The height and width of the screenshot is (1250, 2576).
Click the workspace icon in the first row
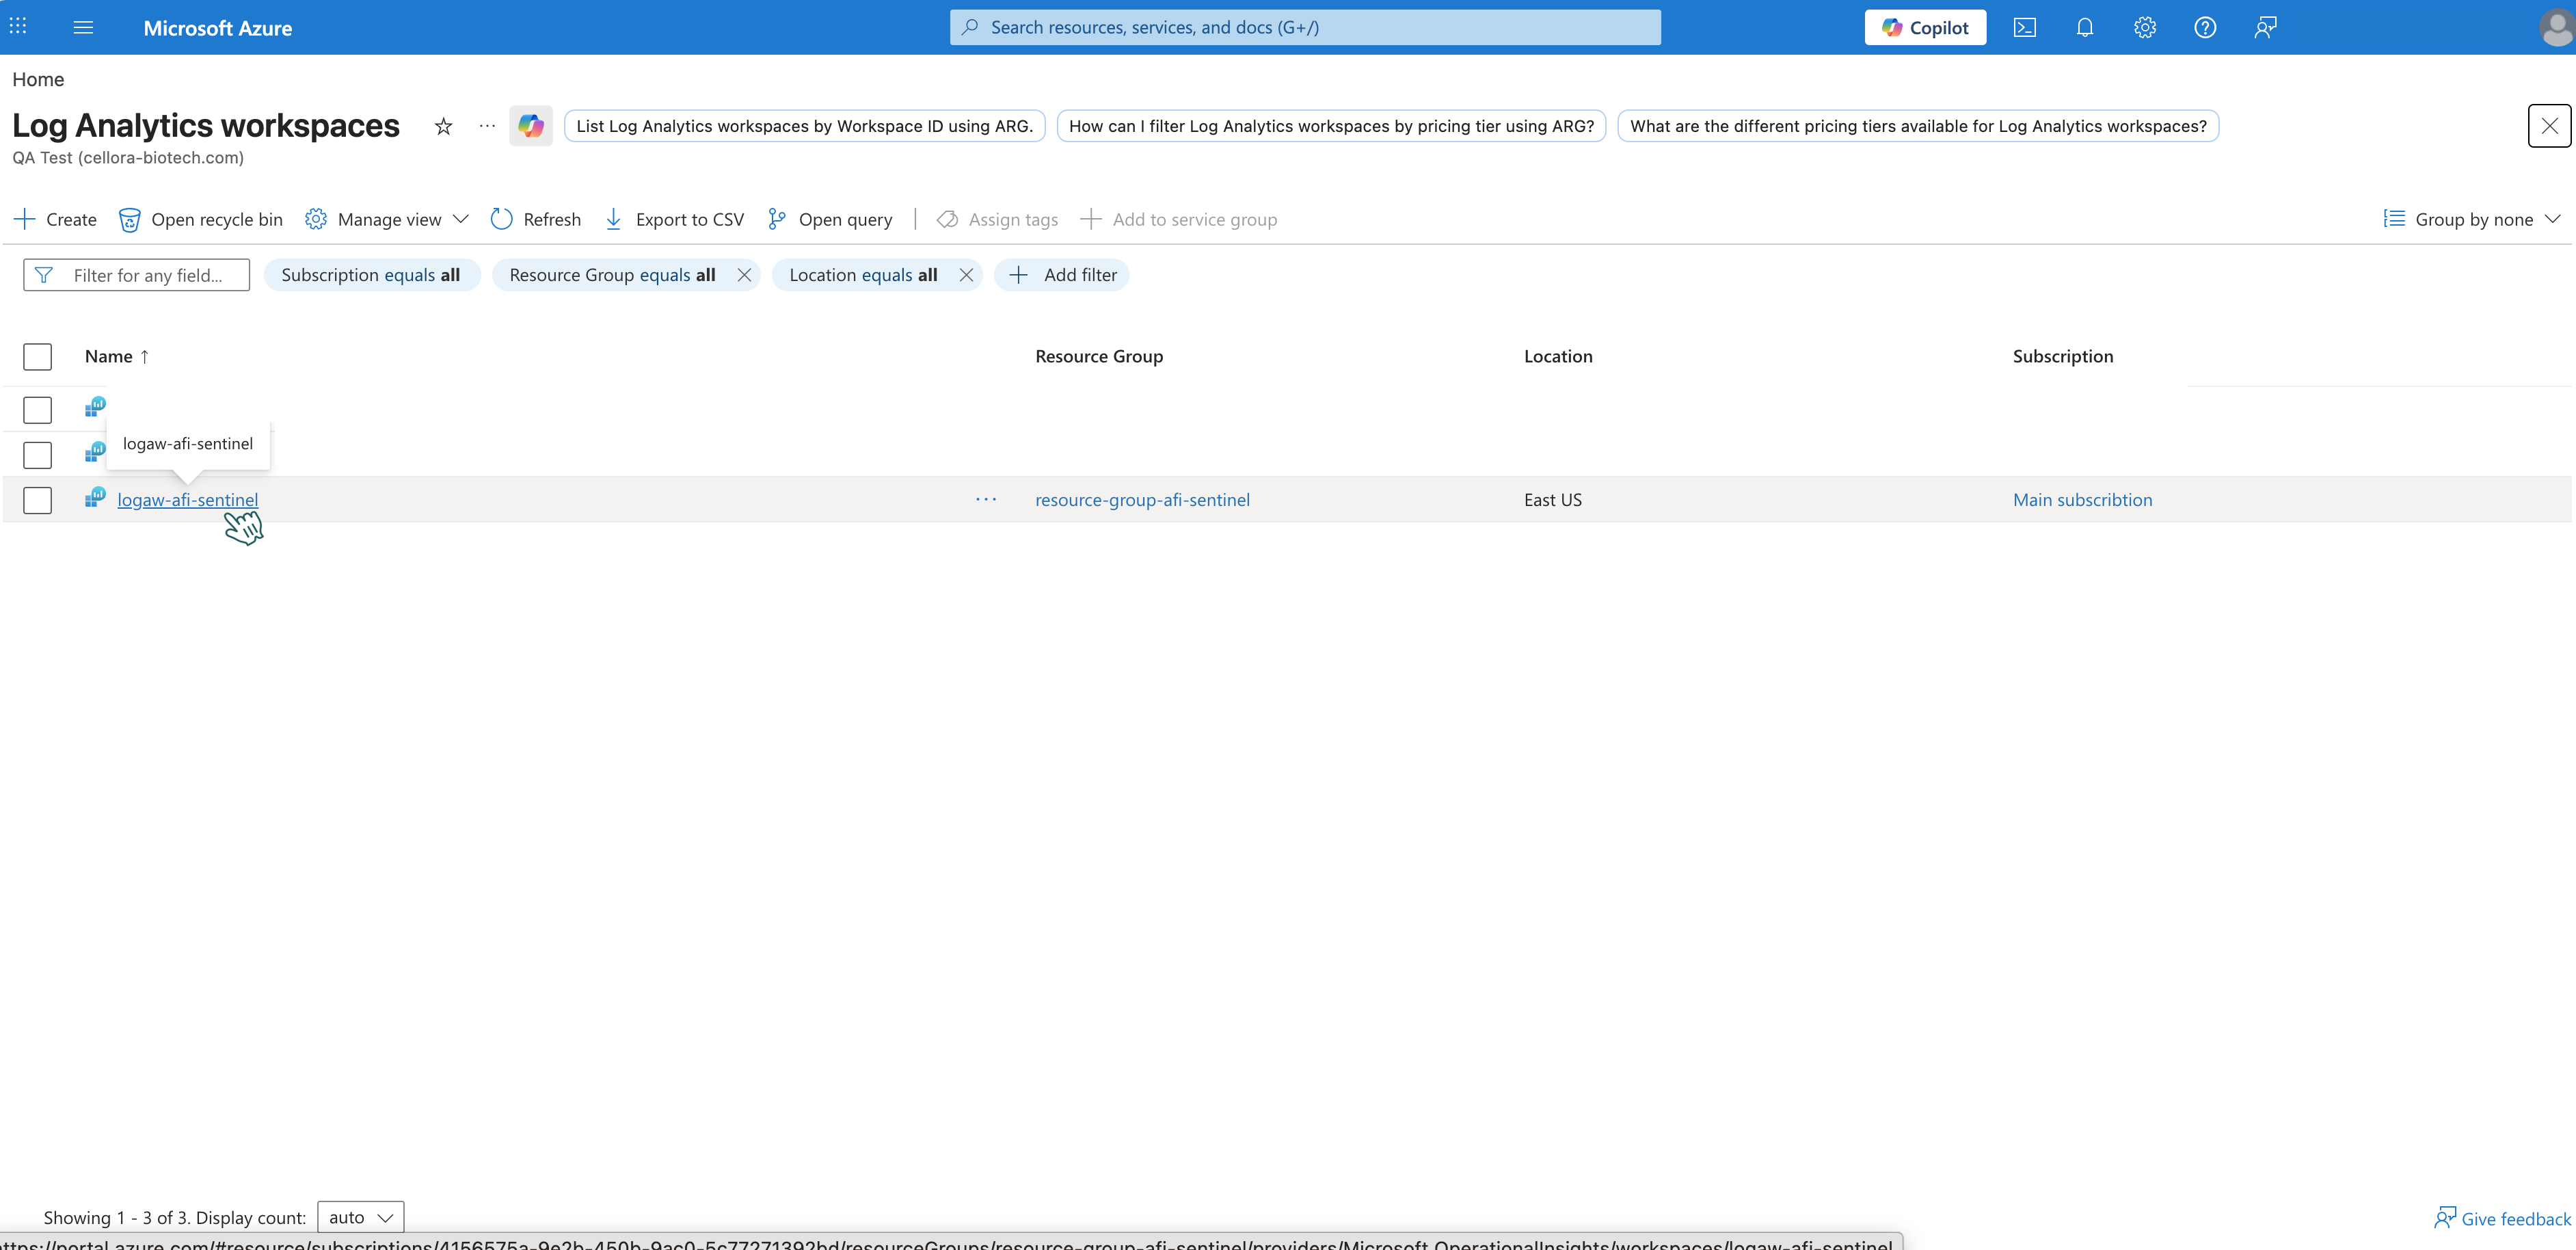[95, 407]
